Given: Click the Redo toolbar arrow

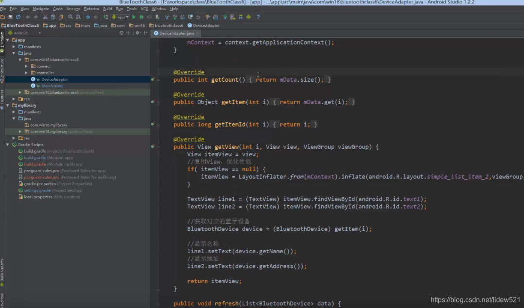Looking at the screenshot, I should [x=36, y=17].
